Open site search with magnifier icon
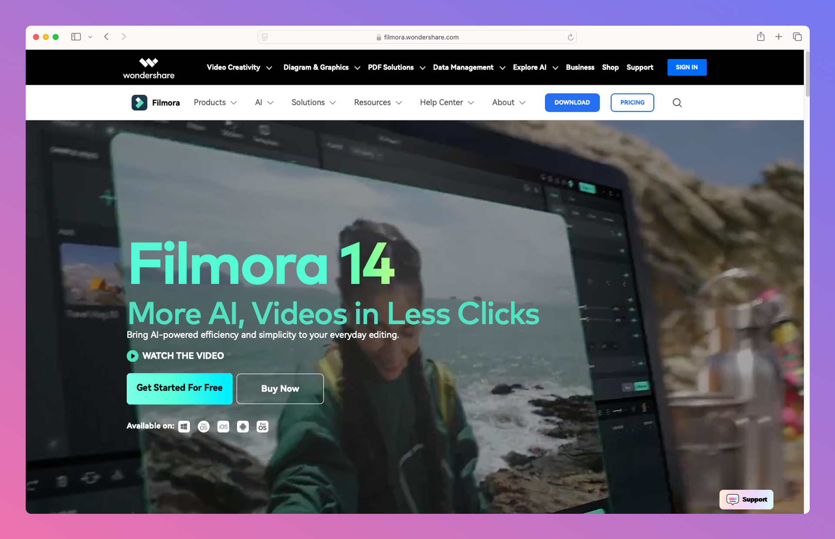The height and width of the screenshot is (539, 835). pyautogui.click(x=677, y=103)
